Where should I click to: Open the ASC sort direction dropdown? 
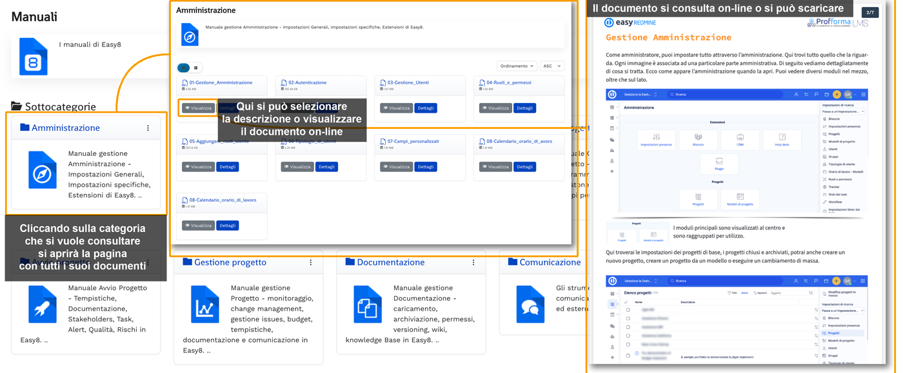552,66
